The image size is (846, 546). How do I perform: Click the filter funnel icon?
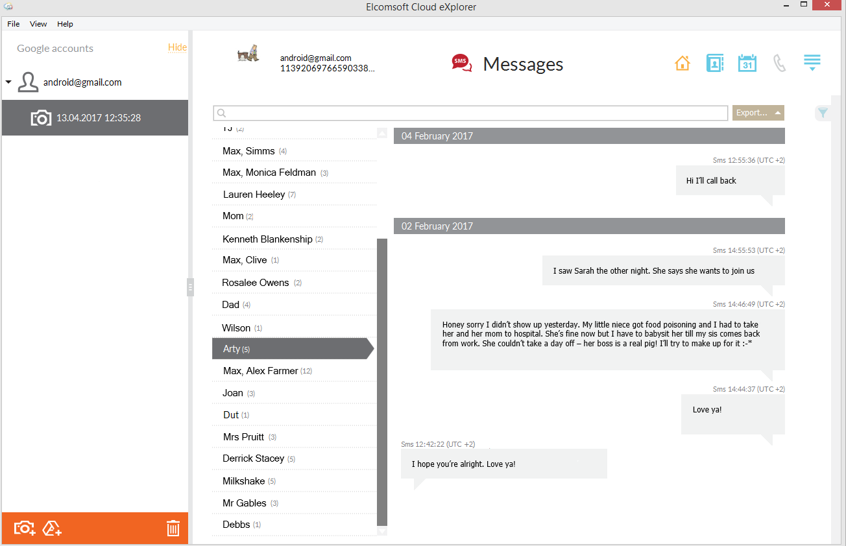tap(823, 113)
